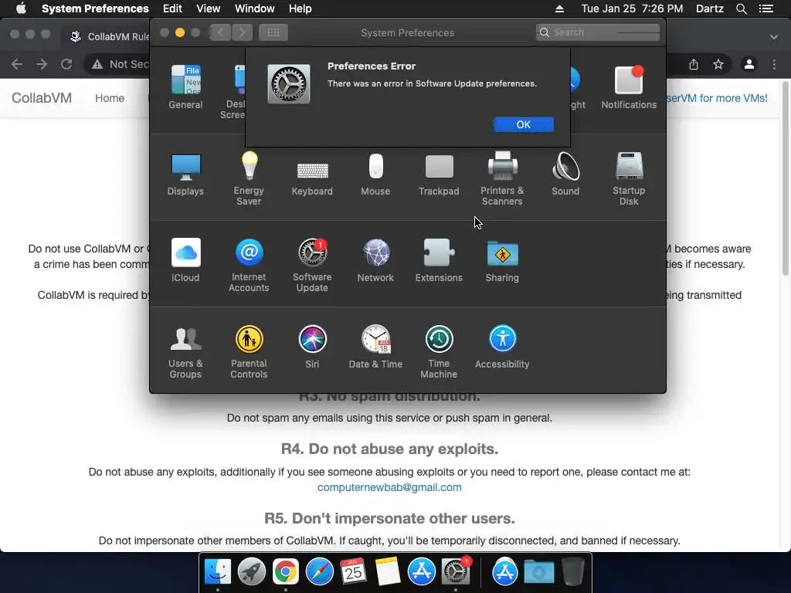Open the Trash in the Dock
Viewport: 791px width, 593px height.
coord(573,571)
